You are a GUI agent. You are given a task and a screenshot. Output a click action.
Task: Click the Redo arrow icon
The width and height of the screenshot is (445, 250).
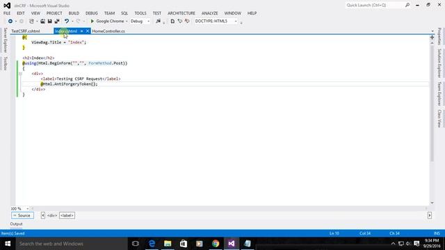click(x=79, y=22)
